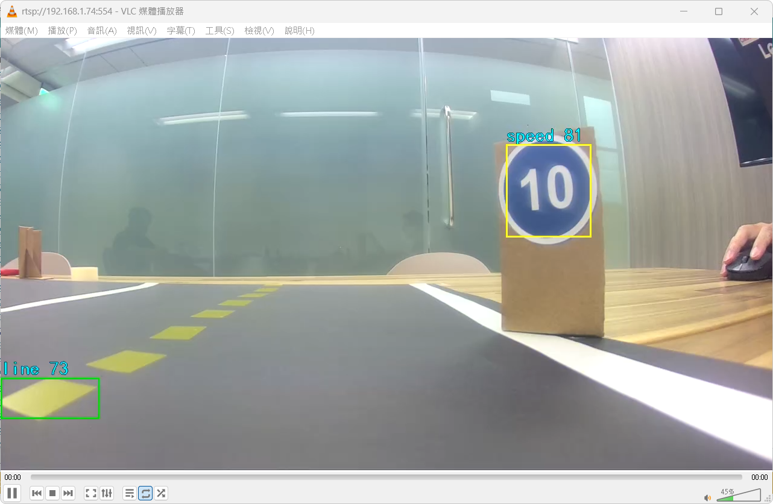Open the 視訊(V) menu
The image size is (773, 504).
(142, 31)
